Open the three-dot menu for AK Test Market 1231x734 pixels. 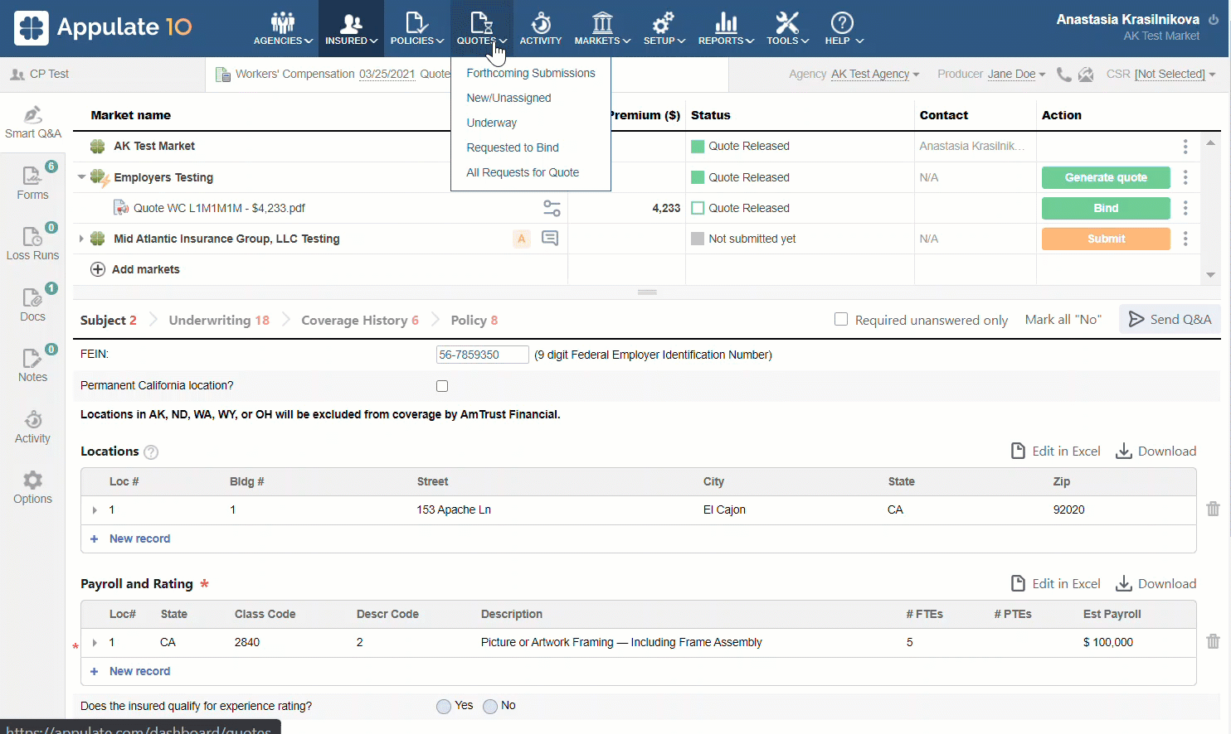point(1185,147)
